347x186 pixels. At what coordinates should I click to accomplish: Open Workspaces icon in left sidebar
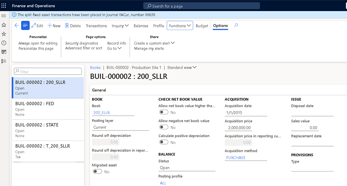point(4,52)
